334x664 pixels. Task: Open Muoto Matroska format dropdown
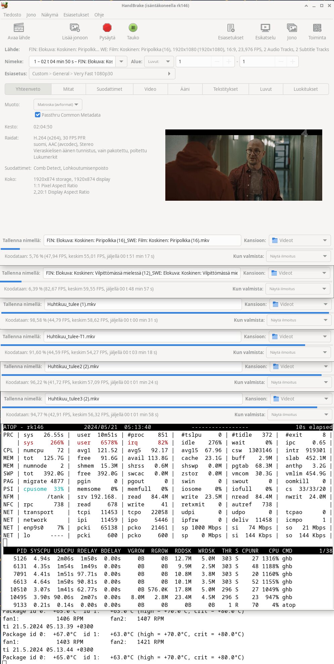tap(58, 105)
